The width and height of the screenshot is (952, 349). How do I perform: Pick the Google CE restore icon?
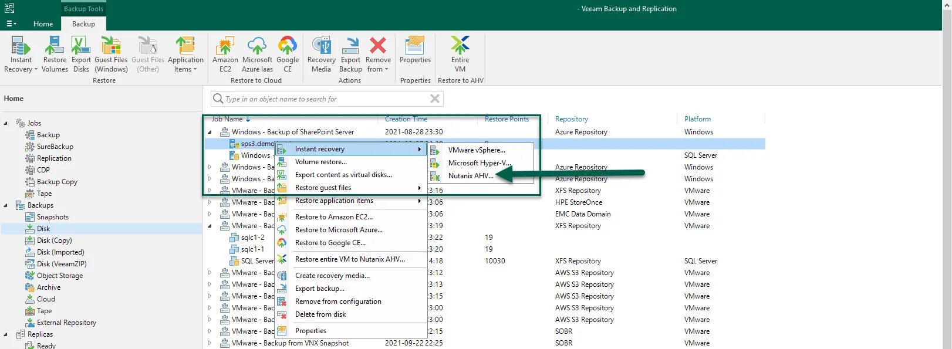coord(288,54)
